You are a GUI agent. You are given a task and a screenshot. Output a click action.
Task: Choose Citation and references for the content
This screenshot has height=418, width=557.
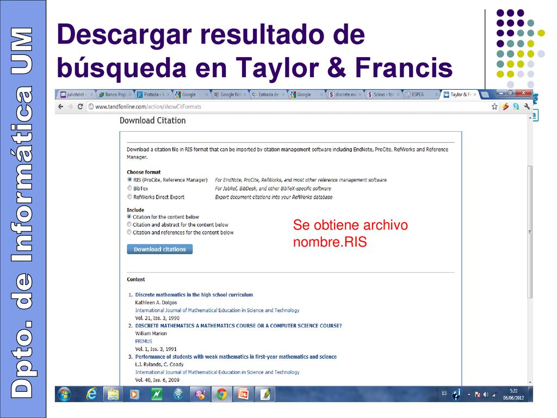pyautogui.click(x=129, y=232)
